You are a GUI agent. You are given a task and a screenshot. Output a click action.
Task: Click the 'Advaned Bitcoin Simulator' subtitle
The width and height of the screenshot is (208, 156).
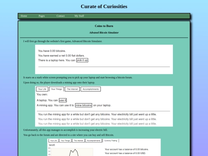tap(104, 33)
